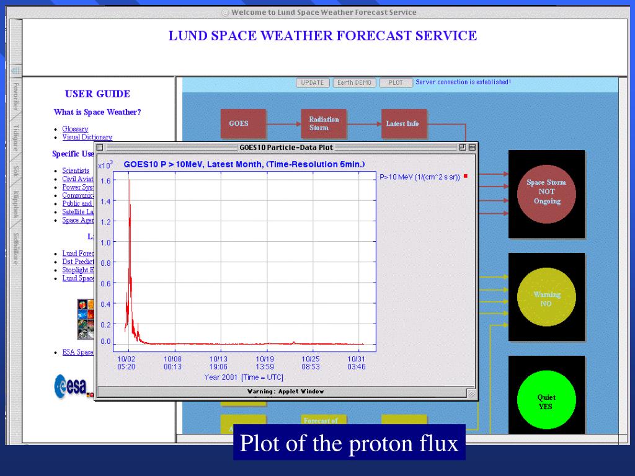The image size is (635, 476).
Task: Open the Power Systems link
Action: coord(78,187)
